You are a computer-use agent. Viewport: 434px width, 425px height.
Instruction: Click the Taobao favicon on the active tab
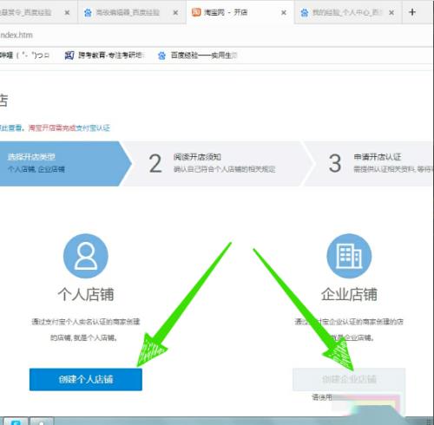point(196,12)
